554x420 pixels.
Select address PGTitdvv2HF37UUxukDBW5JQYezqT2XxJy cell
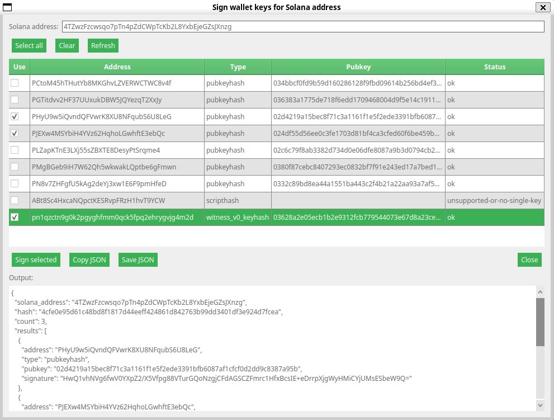[117, 100]
